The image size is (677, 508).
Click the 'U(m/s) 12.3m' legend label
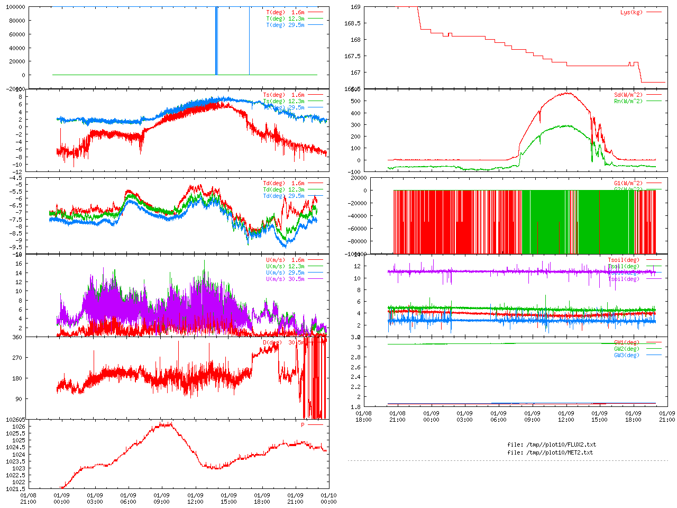pyautogui.click(x=285, y=266)
